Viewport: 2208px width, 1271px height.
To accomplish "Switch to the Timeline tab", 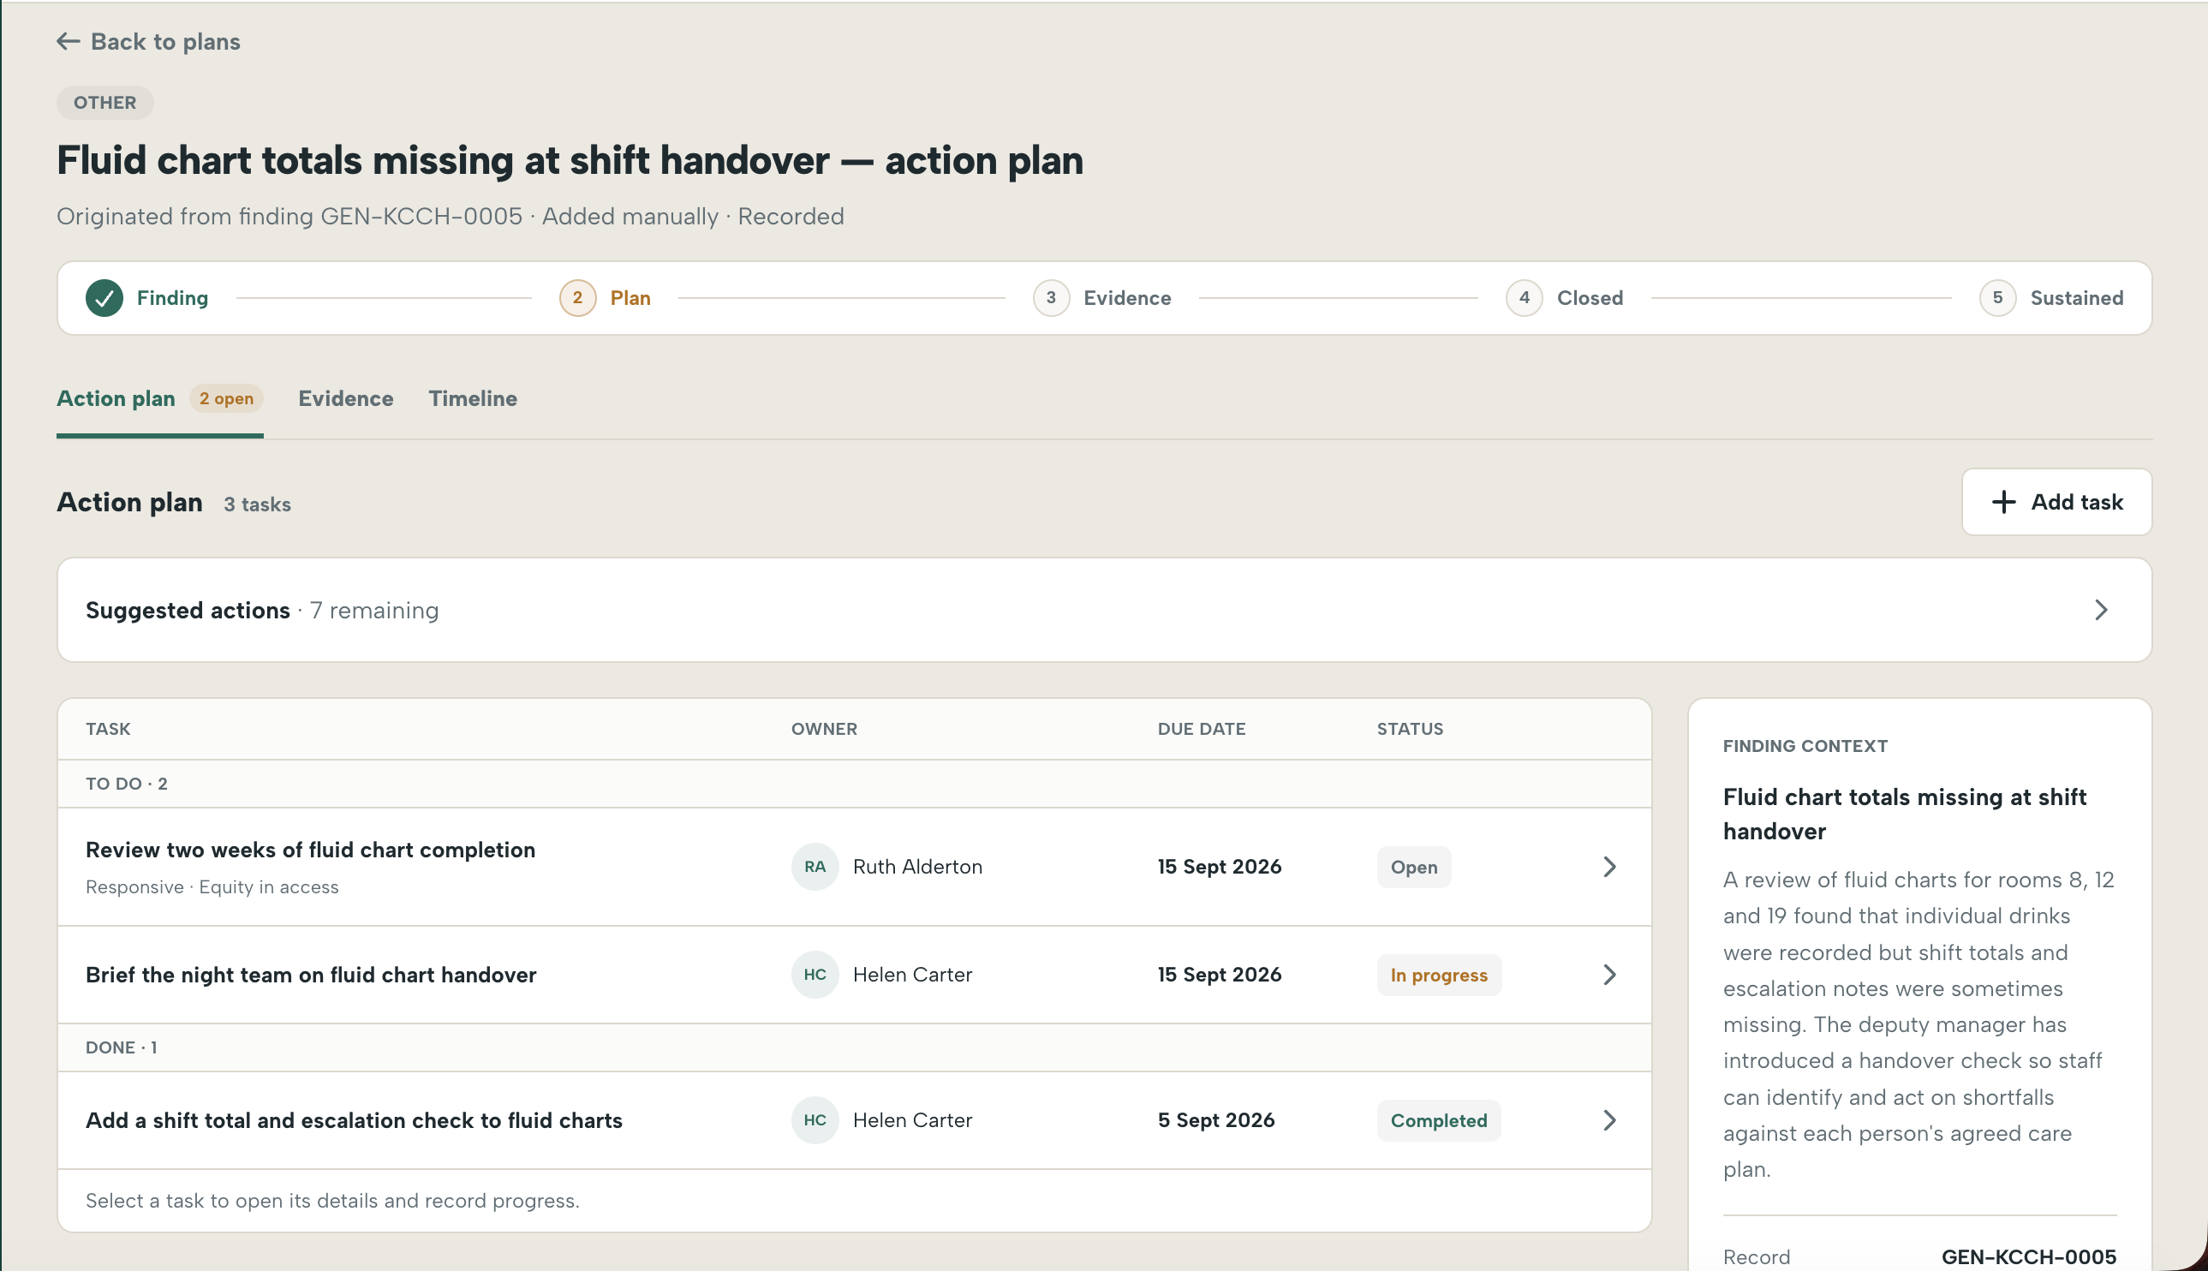I will pos(472,398).
